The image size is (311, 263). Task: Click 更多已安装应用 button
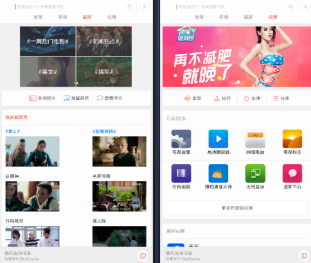(x=237, y=208)
